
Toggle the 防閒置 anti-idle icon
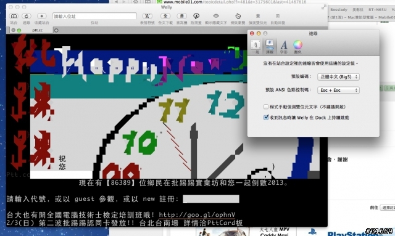coord(196,16)
